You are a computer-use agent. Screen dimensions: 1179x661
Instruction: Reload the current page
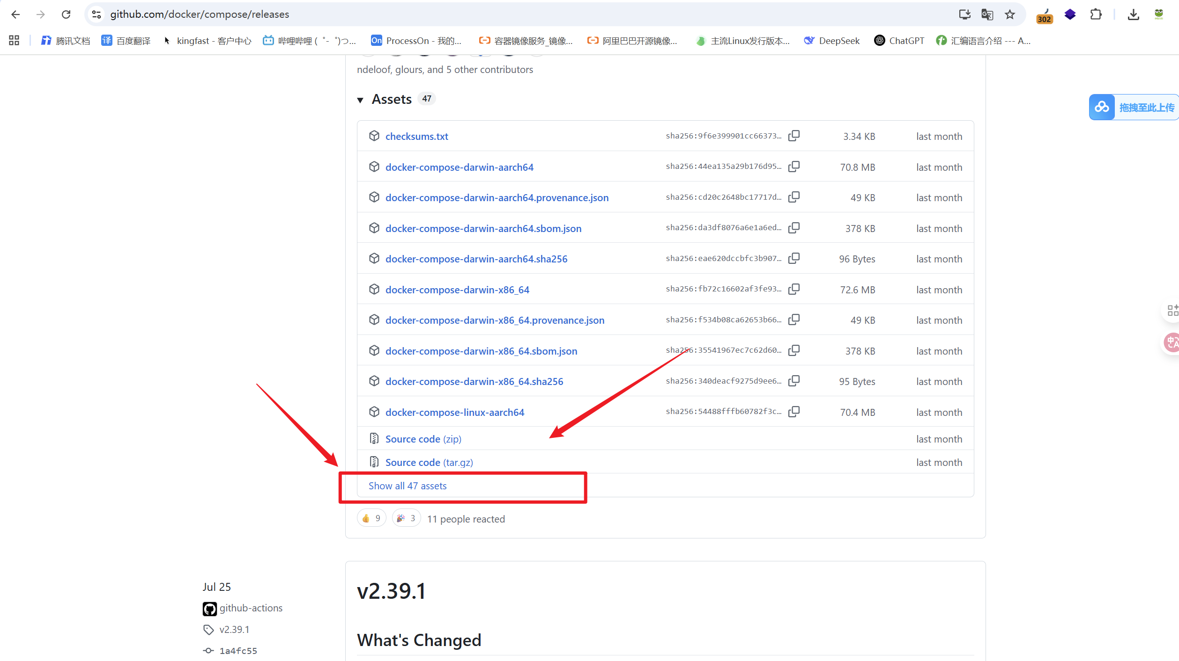tap(66, 15)
